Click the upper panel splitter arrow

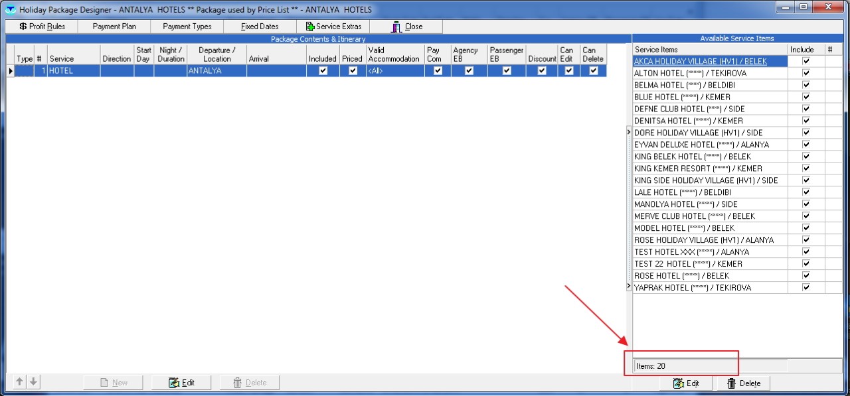coord(628,133)
